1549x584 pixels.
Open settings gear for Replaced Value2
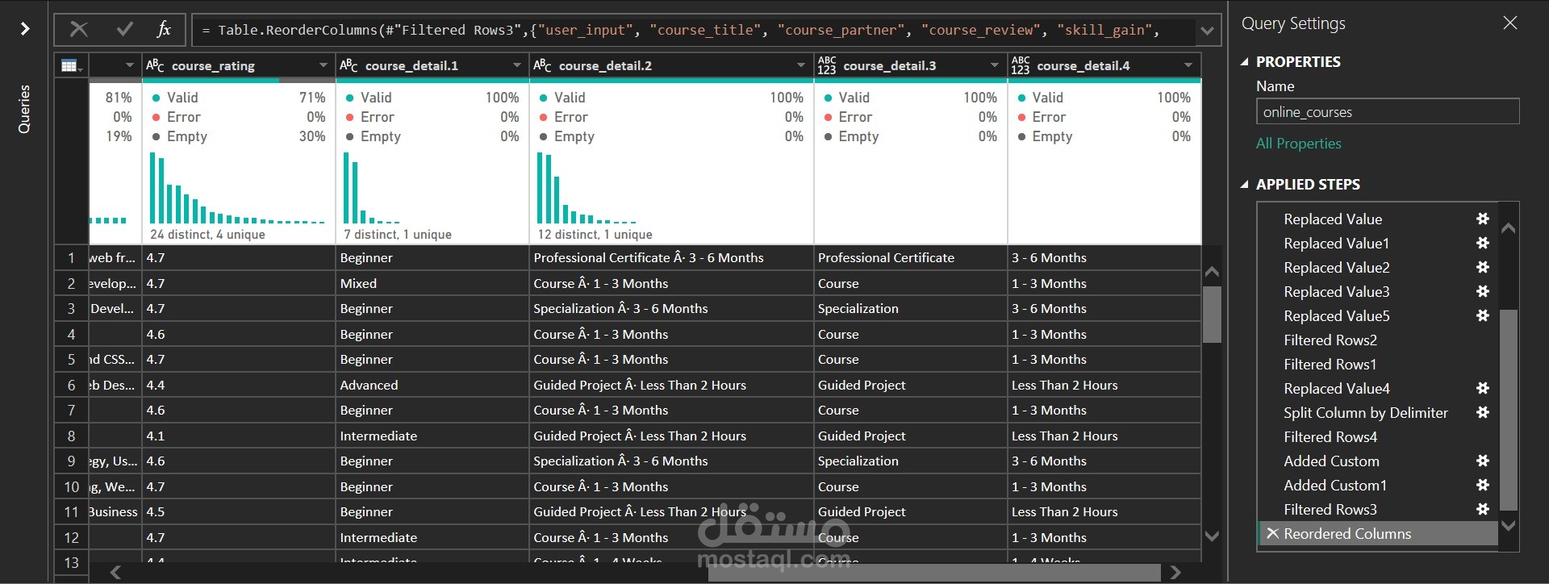pyautogui.click(x=1483, y=267)
